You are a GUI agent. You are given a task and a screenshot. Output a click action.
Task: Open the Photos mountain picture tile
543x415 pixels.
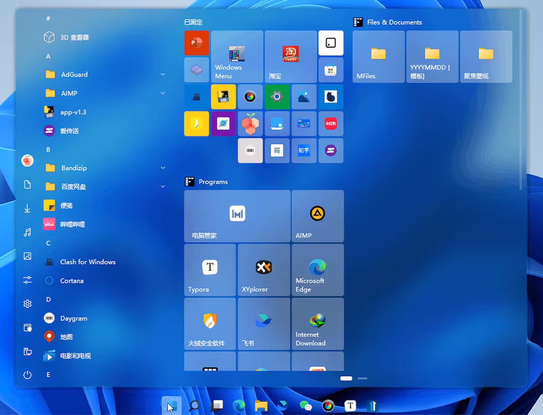(304, 97)
